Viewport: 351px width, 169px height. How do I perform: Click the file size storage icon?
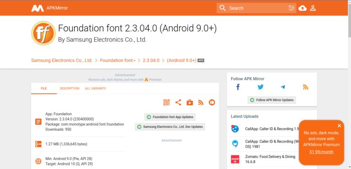38,144
